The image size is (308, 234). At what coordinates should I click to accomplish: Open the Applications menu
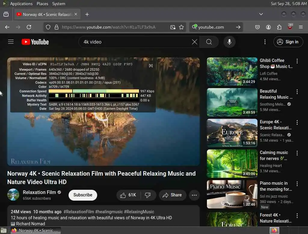click(x=21, y=4)
